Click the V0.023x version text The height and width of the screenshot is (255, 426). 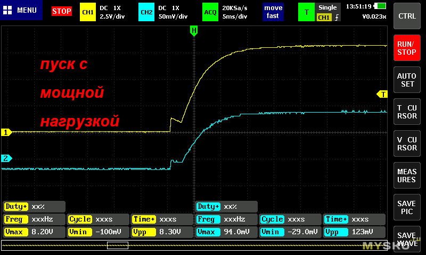pos(374,16)
